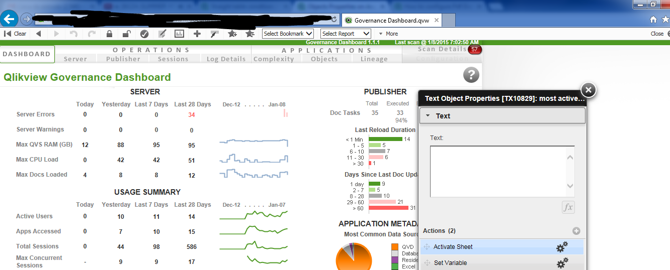Click the move handle of Activate Sheet
Viewport: 670px width, 270px height.
[427, 247]
